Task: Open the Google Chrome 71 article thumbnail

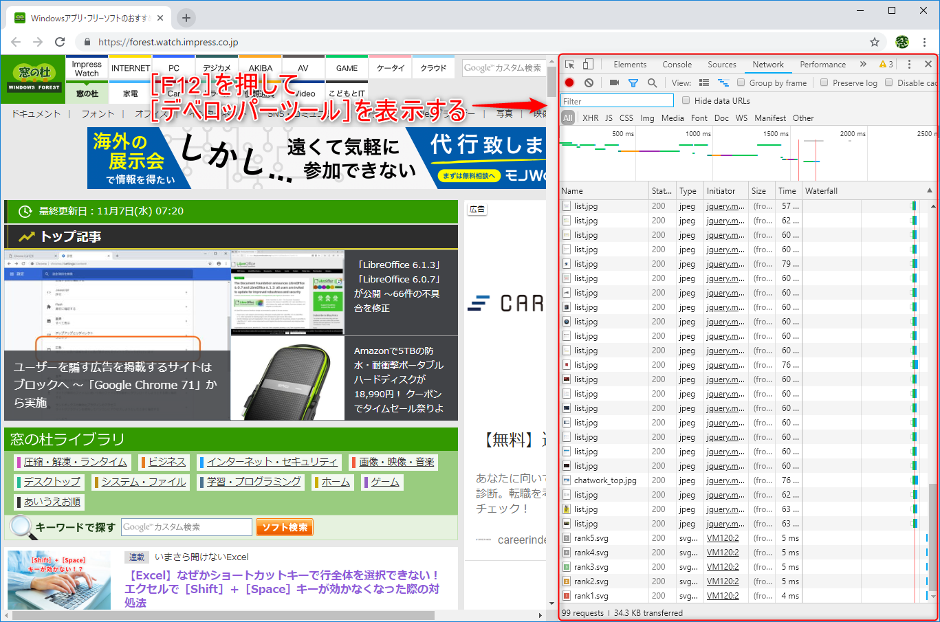Action: coord(118,335)
